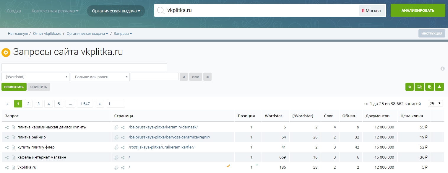
Task: Click the share icon next to /keramin/damask/ page
Action: click(x=123, y=127)
